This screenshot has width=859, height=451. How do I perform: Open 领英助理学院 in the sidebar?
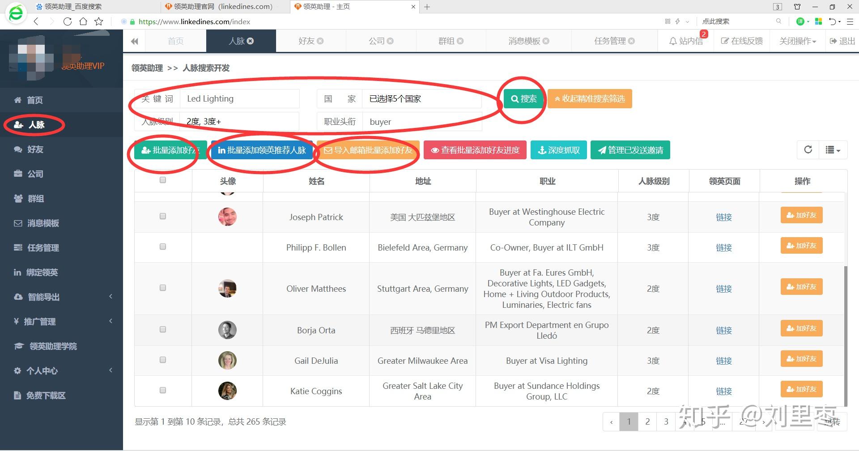(62, 346)
